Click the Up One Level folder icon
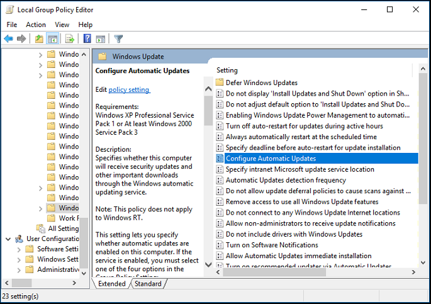This screenshot has height=304, width=431. coord(39,39)
